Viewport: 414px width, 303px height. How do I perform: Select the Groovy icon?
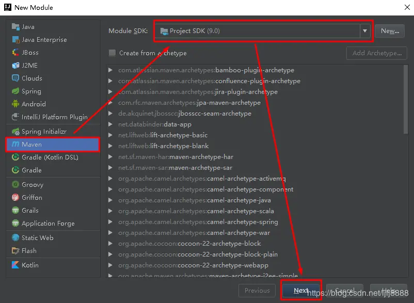pos(15,184)
